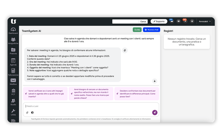Viewport: 222px width, 139px height.
Task: Click the Ora del meeting line
Action: click(52, 62)
